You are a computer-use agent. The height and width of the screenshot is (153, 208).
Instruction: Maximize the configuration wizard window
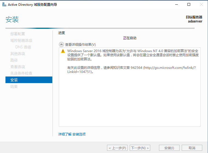189,4
